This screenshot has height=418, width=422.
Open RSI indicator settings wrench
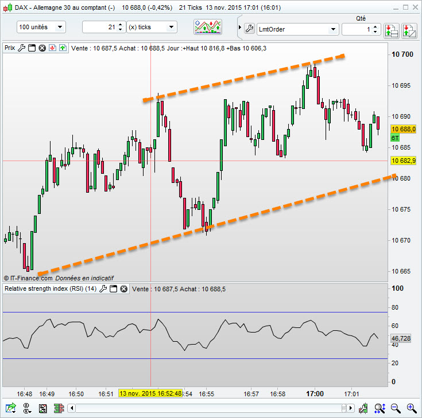103,289
